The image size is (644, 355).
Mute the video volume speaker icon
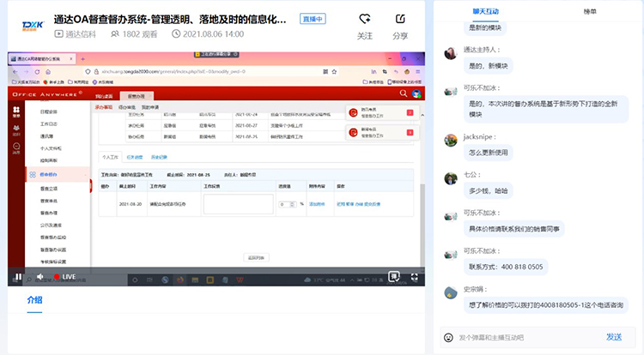tap(40, 277)
